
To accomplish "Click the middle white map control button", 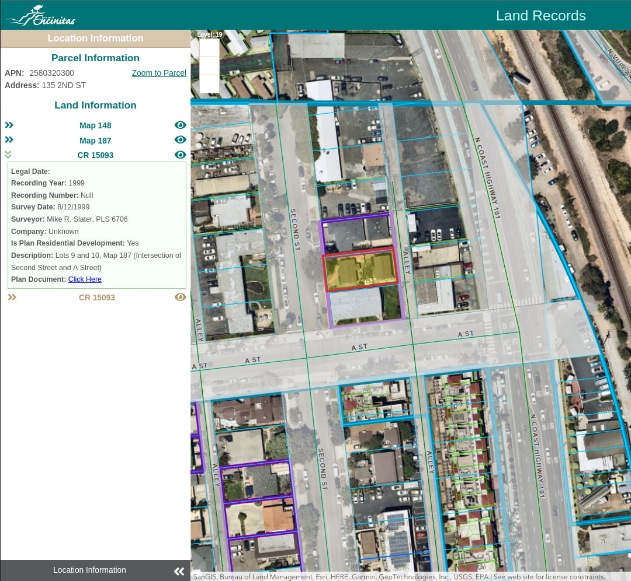I will [x=209, y=66].
